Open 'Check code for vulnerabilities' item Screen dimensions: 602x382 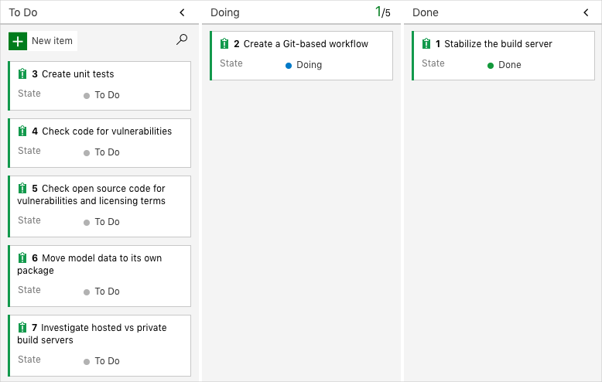pos(107,131)
